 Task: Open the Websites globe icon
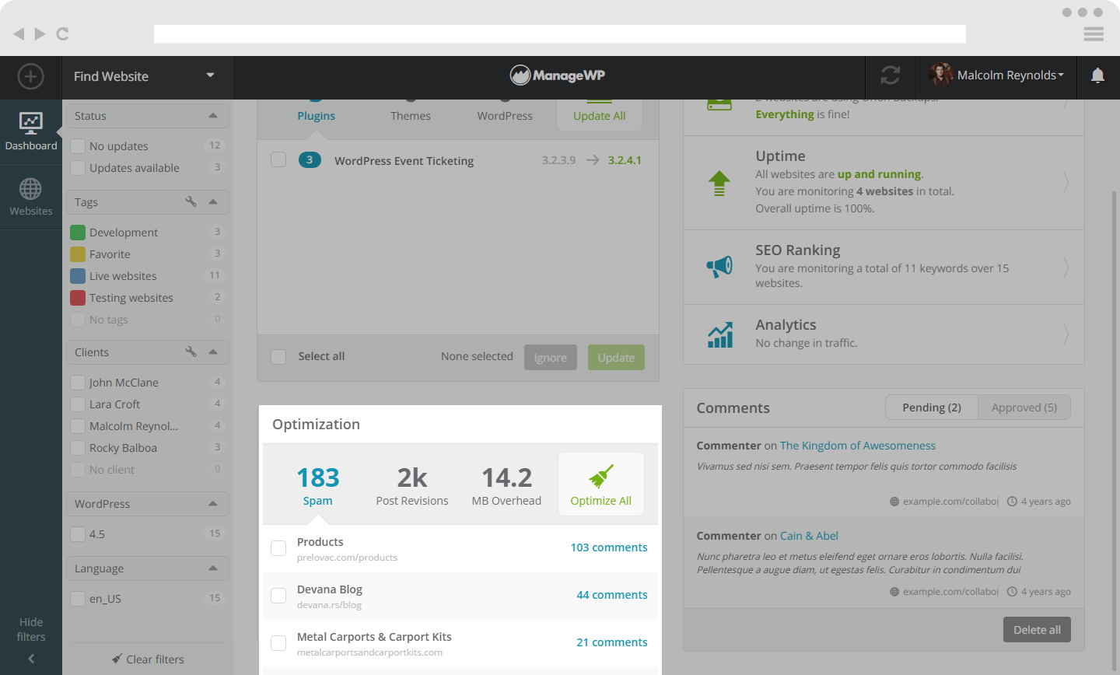click(31, 196)
